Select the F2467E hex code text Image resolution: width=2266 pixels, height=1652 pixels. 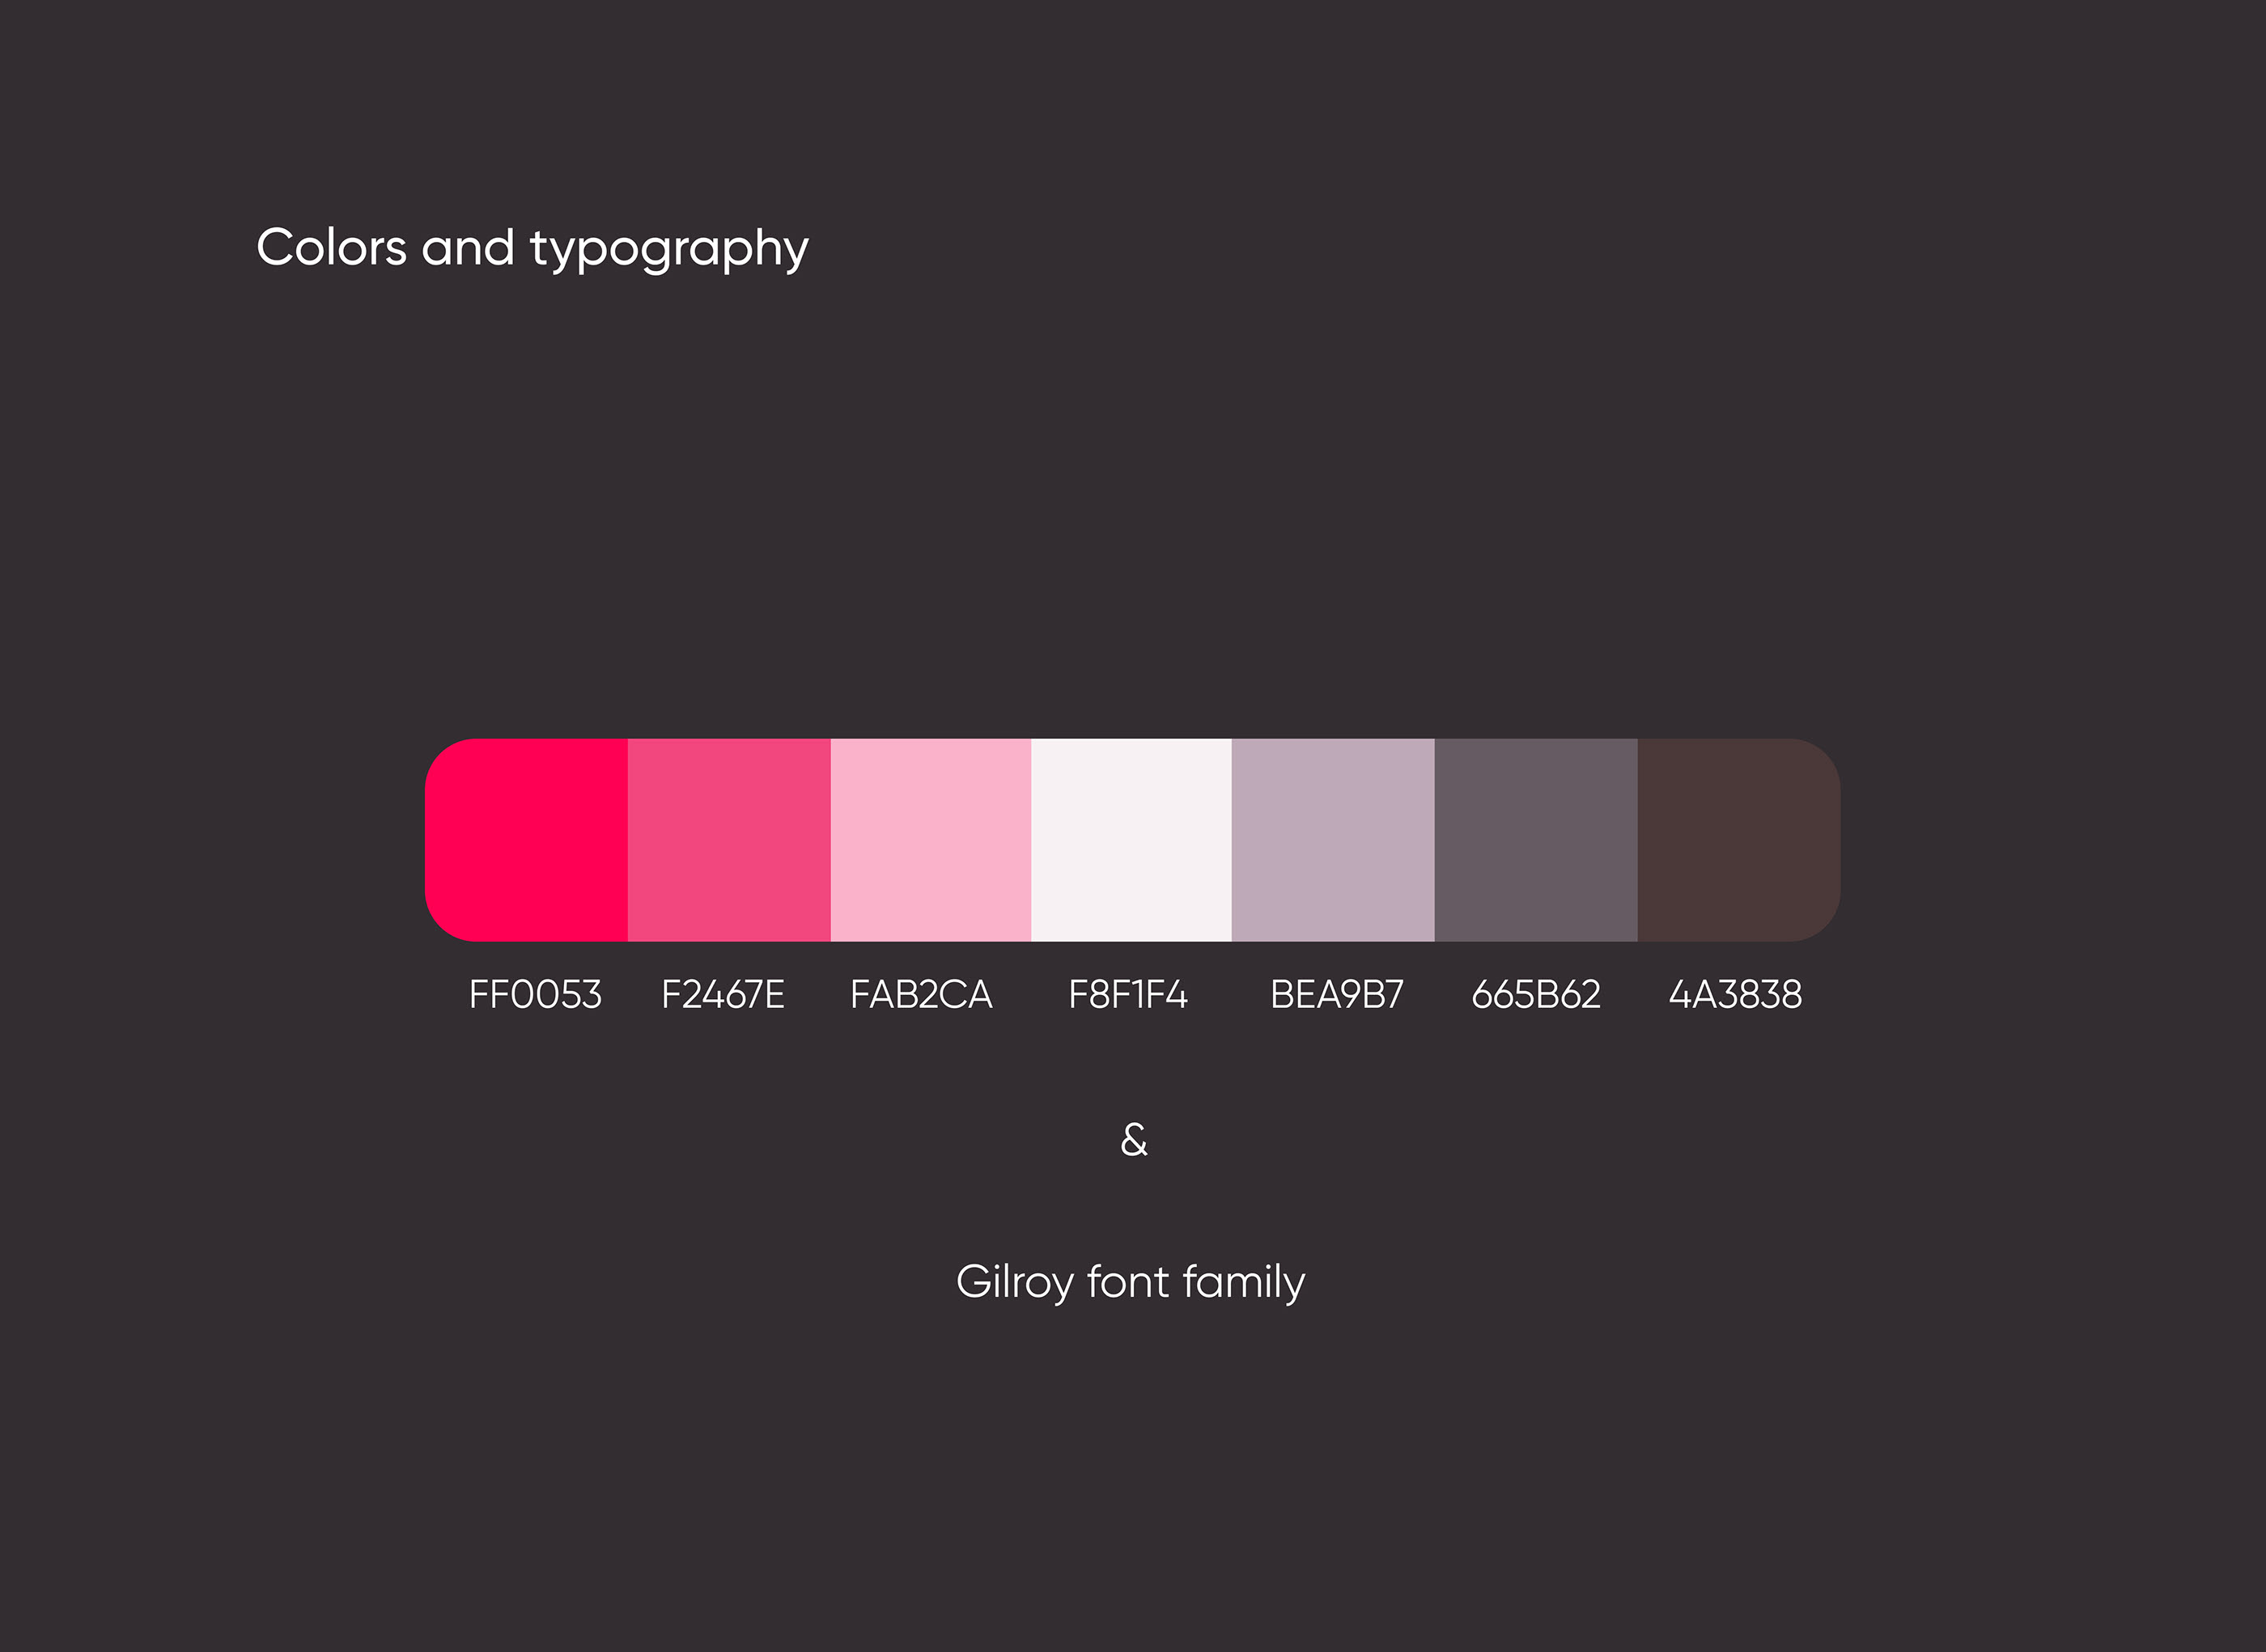(723, 995)
